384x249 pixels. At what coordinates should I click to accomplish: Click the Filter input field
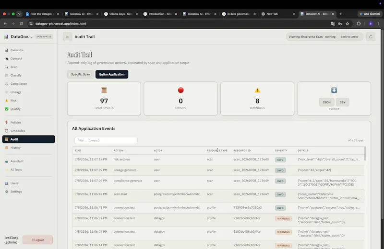(106, 140)
